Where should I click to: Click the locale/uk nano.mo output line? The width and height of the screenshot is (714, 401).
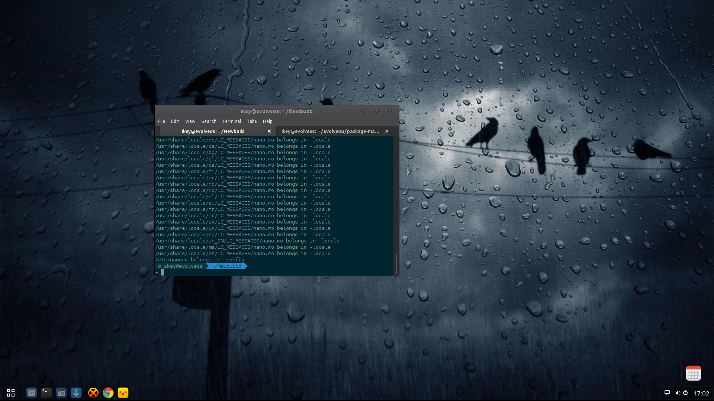click(243, 228)
